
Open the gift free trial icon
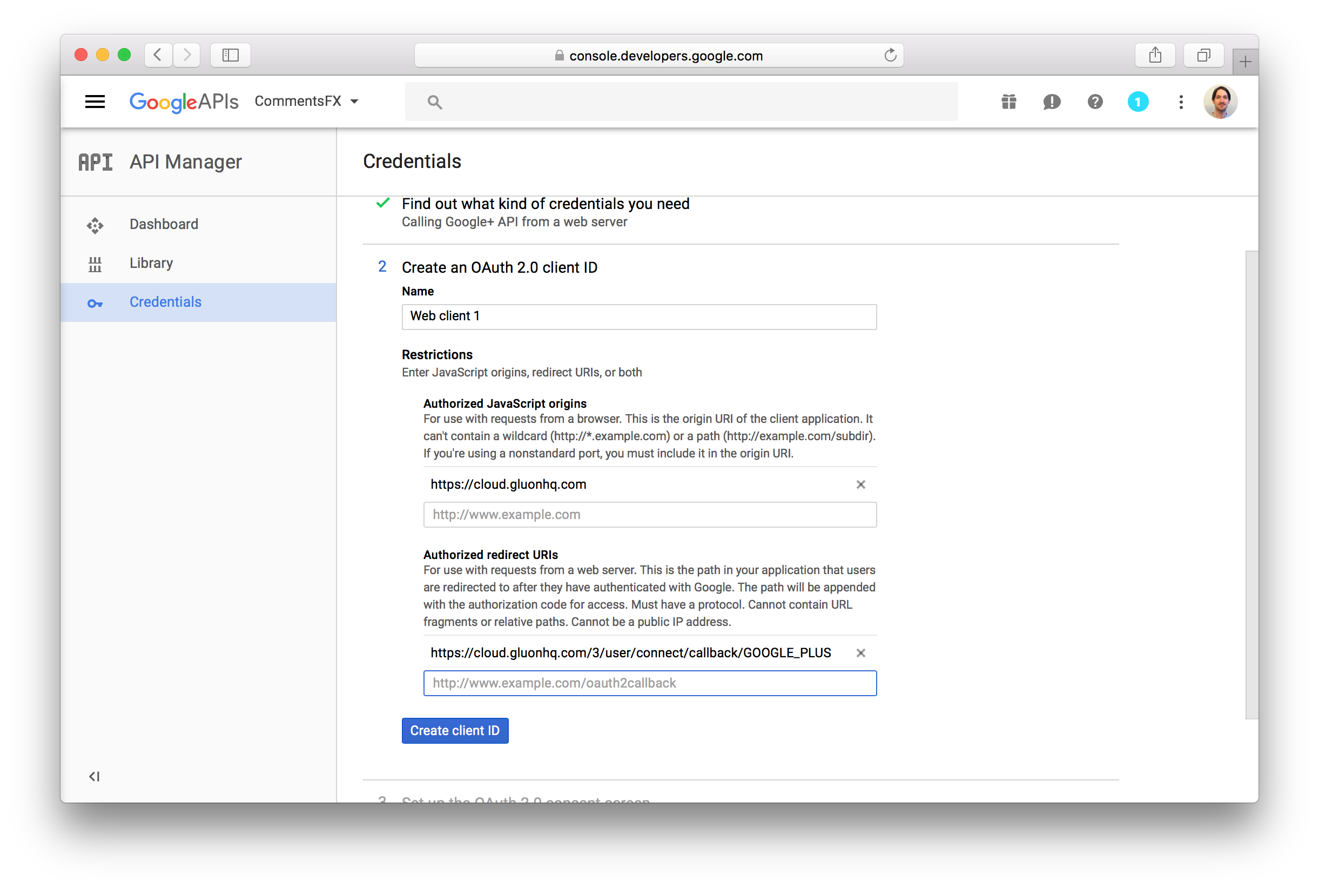(x=1008, y=102)
